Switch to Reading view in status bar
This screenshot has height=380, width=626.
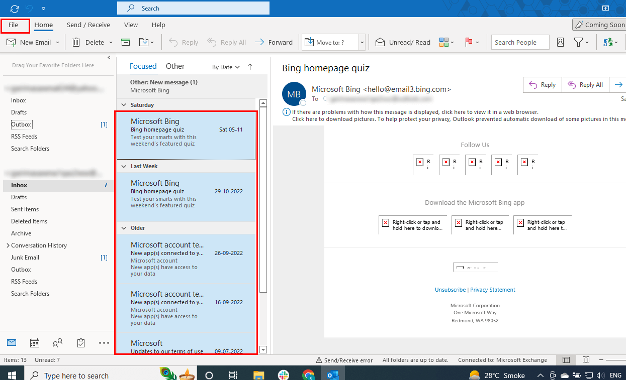point(586,360)
